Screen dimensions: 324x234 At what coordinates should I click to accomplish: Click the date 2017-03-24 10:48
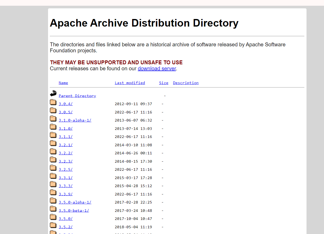tap(133, 211)
